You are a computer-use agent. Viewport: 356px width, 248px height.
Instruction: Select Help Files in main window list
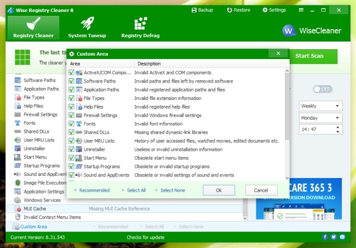33,106
